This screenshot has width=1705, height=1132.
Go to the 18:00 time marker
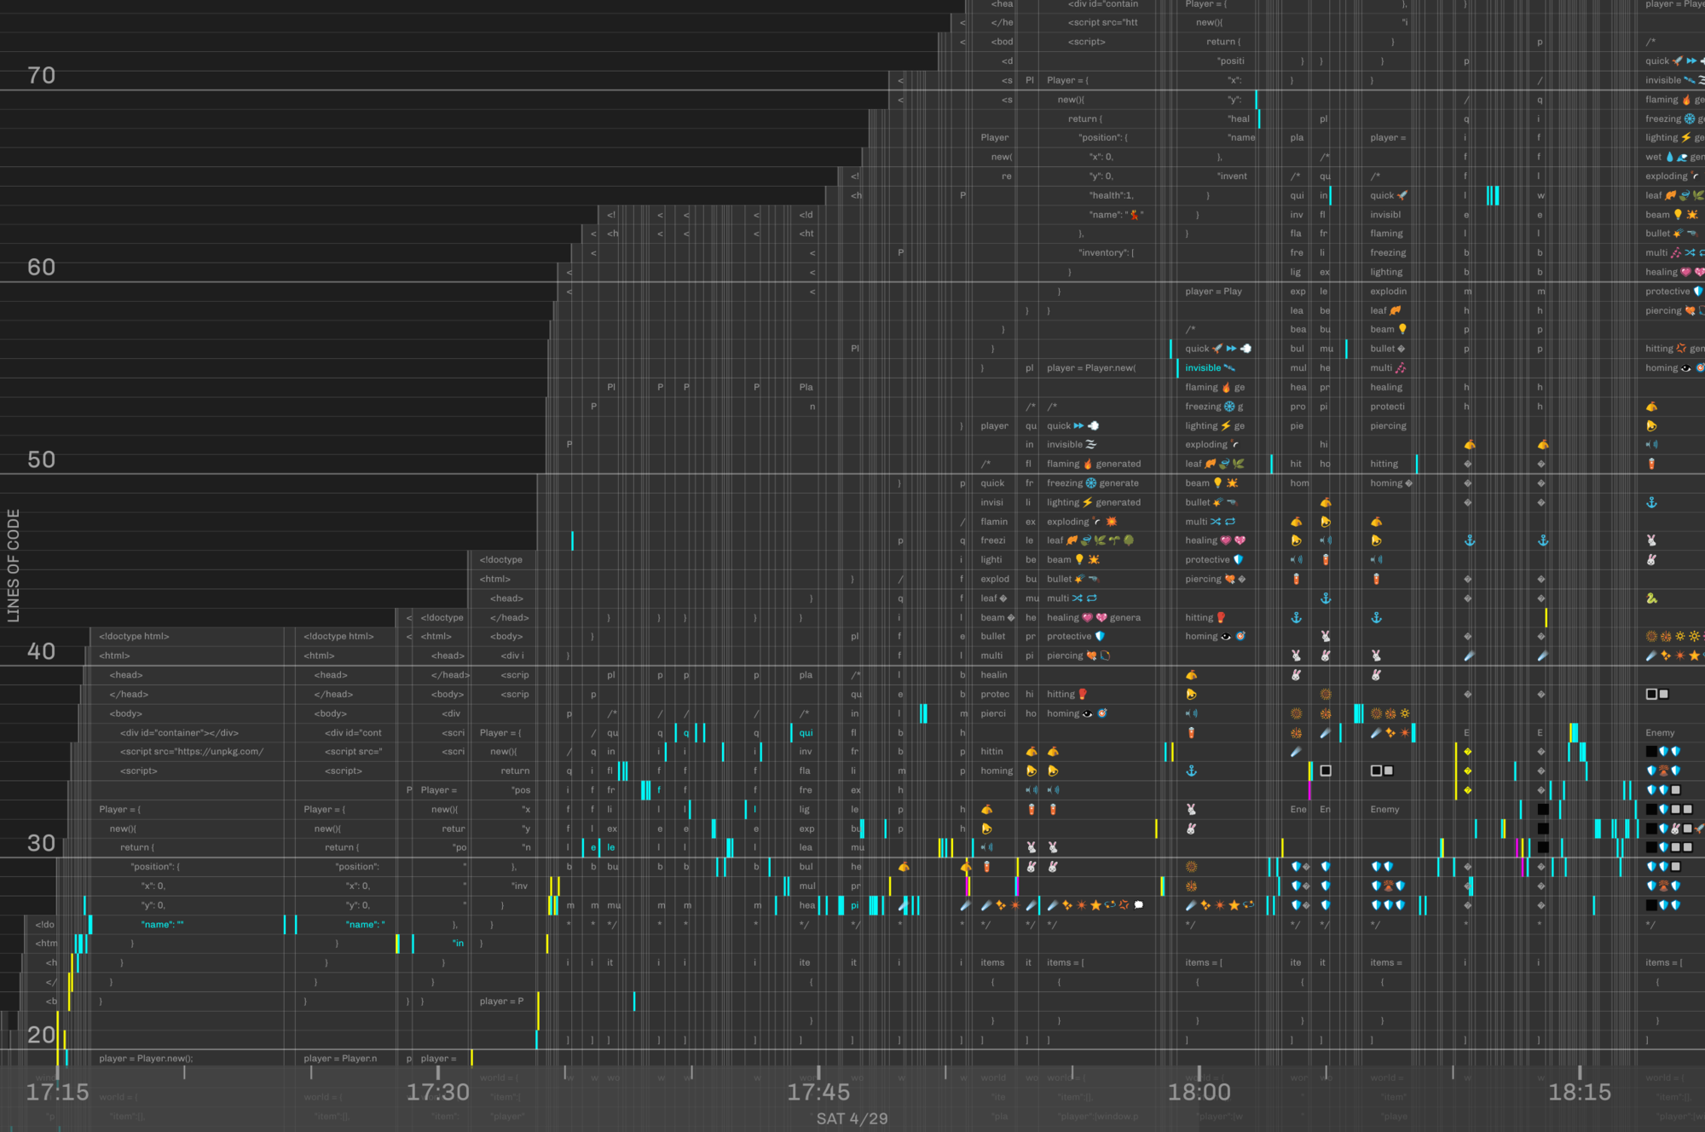coord(1199,1092)
